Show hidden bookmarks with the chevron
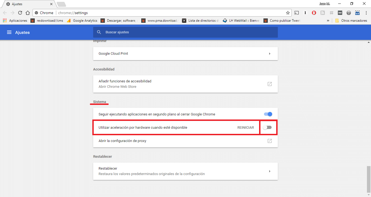The width and height of the screenshot is (371, 197). 328,21
